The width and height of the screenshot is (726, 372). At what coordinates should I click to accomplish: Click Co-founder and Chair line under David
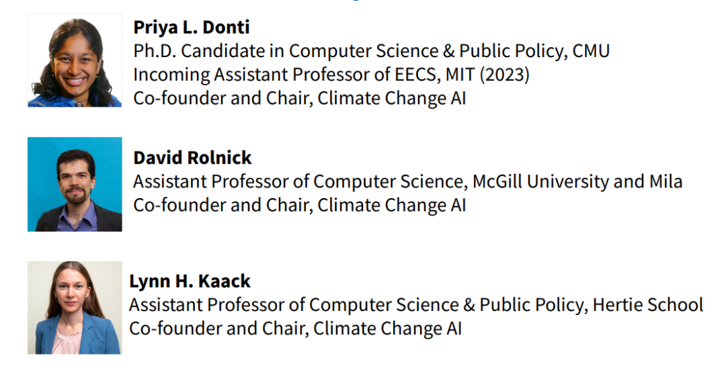(299, 205)
